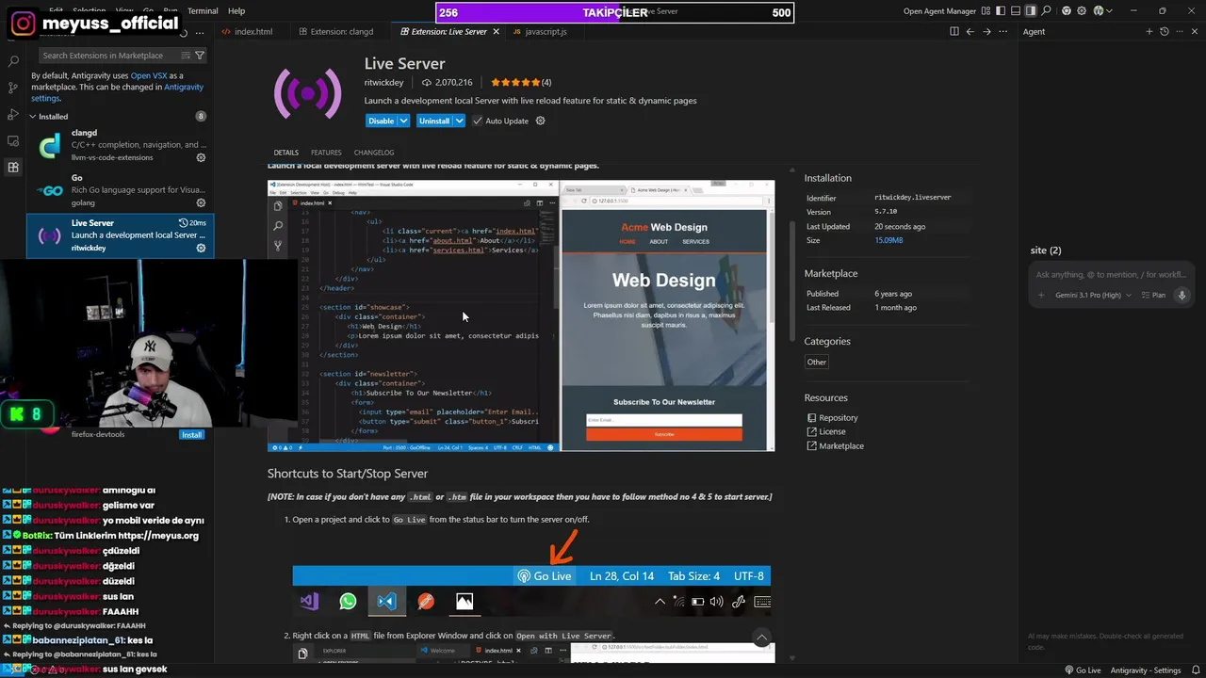Viewport: 1206px width, 678px height.
Task: Switch to the index.html tab
Action: coord(253,31)
